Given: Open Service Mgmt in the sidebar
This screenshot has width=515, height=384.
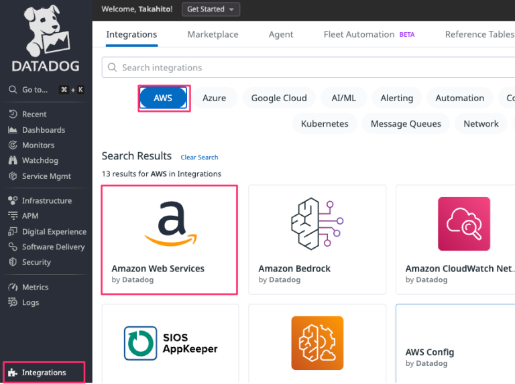Looking at the screenshot, I should pyautogui.click(x=46, y=176).
